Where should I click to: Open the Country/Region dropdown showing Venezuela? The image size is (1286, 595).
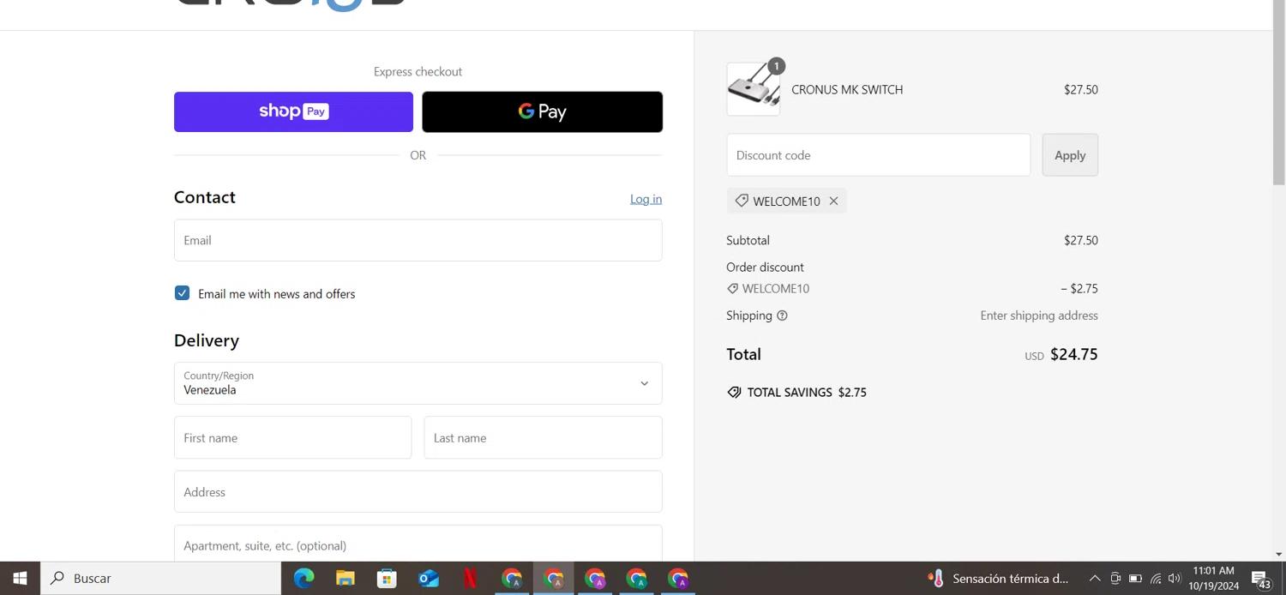pyautogui.click(x=418, y=383)
